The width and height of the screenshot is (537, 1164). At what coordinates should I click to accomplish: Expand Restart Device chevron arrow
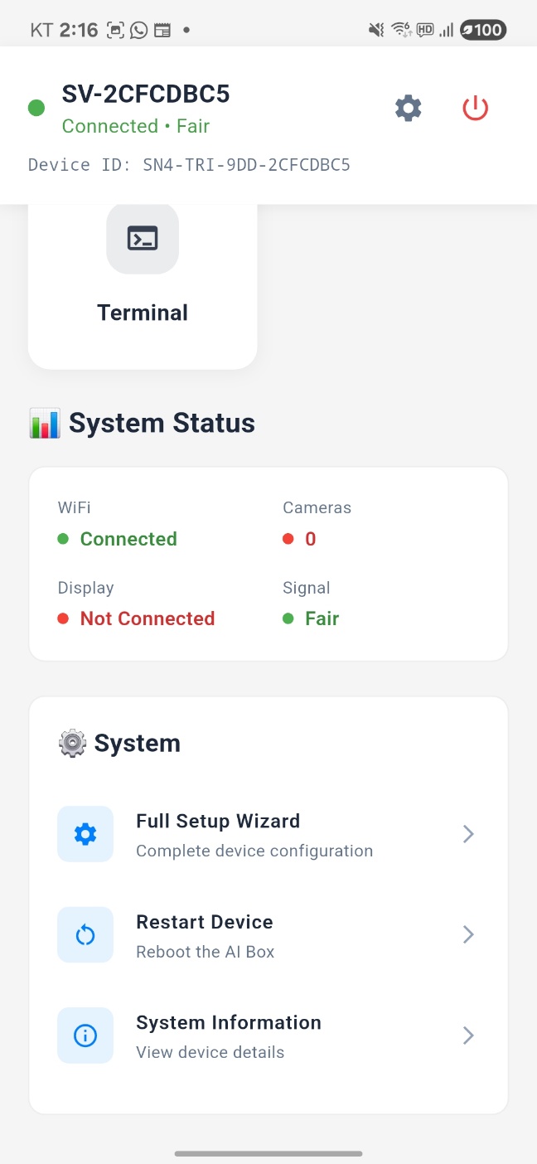(468, 935)
